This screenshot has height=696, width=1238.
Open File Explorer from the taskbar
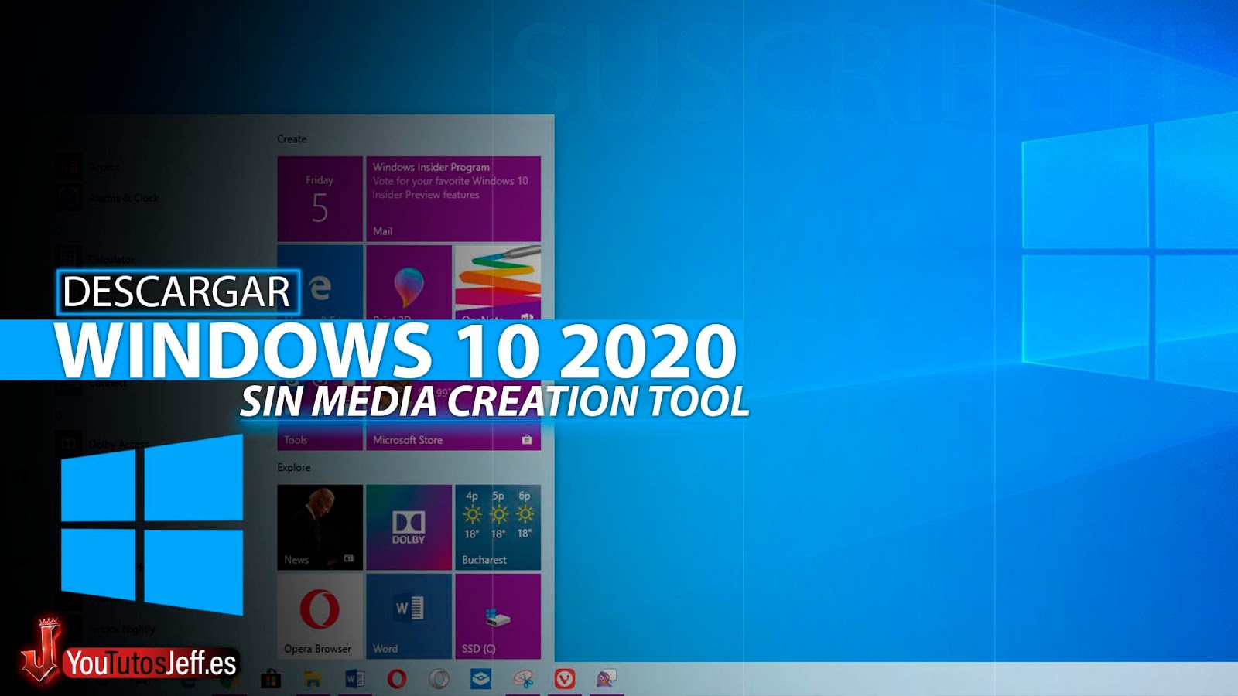click(x=313, y=679)
